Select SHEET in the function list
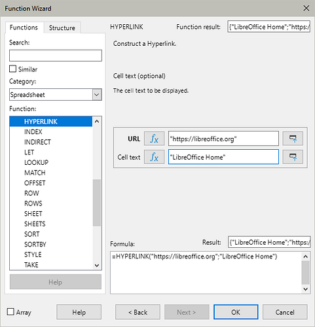Image resolution: width=315 pixels, height=327 pixels. click(x=51, y=214)
